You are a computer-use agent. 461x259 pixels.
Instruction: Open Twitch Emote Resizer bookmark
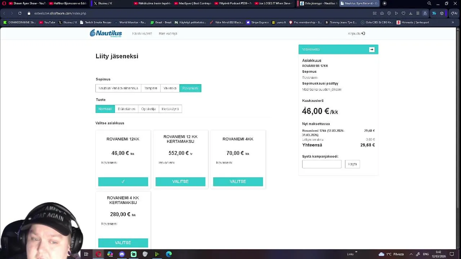coord(96,22)
